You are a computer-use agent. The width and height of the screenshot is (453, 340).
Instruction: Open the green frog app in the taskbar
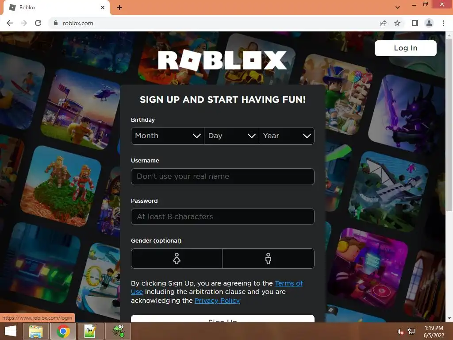click(119, 331)
